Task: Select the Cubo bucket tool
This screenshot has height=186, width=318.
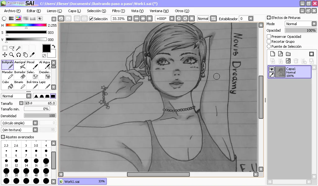Action: pyautogui.click(x=7, y=85)
